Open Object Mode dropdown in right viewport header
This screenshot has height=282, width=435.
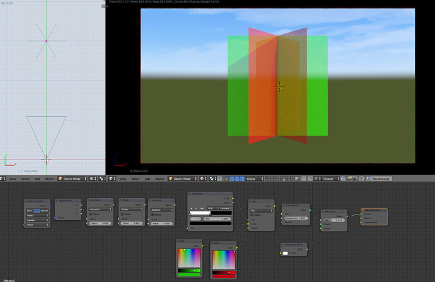click(183, 179)
